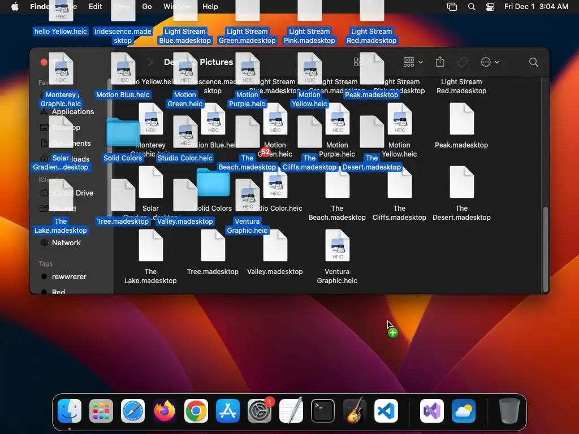This screenshot has height=434, width=579.
Task: Open the App Store from the Dock
Action: (228, 411)
